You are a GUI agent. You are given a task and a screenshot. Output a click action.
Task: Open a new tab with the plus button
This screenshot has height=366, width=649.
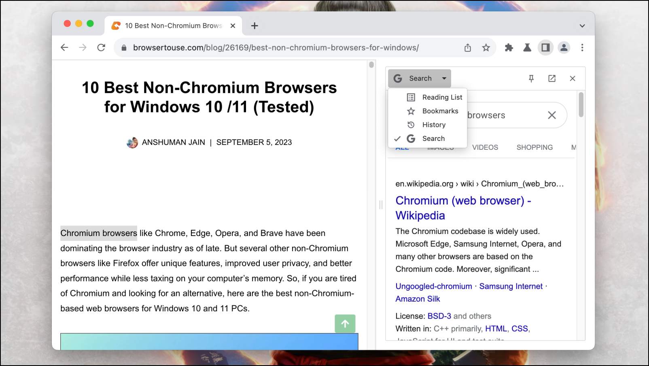click(255, 26)
